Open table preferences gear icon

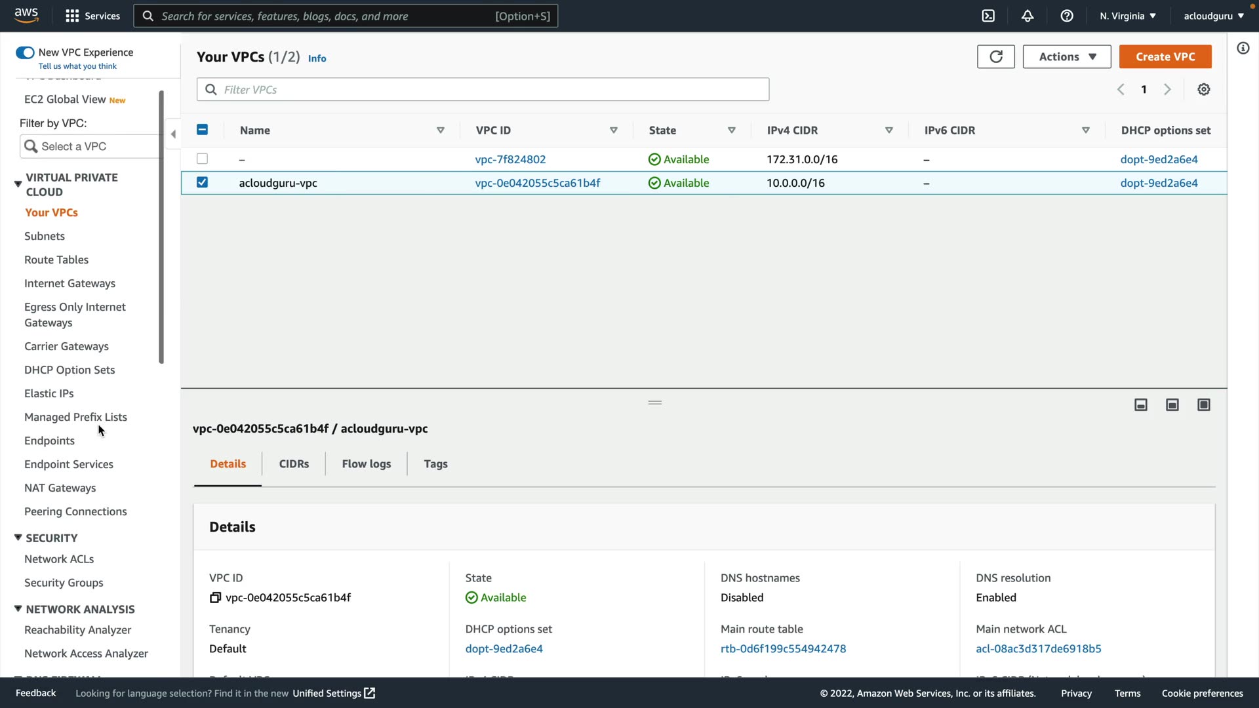pyautogui.click(x=1204, y=89)
